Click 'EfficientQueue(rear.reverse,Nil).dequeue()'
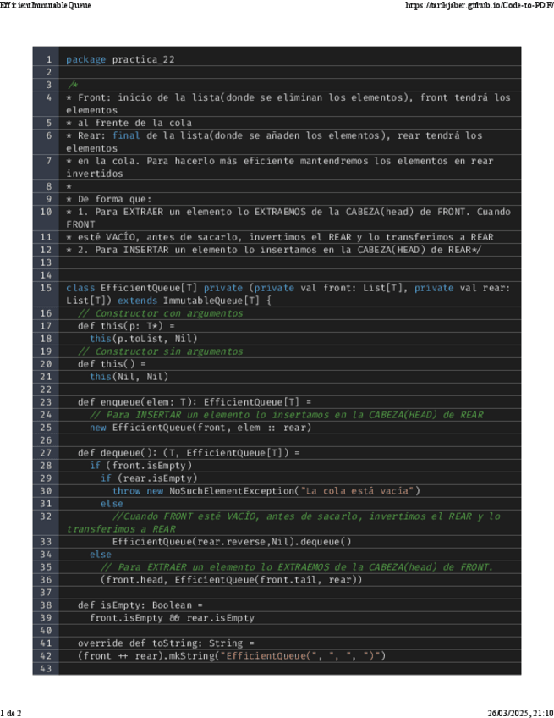554x718 pixels. (x=232, y=542)
